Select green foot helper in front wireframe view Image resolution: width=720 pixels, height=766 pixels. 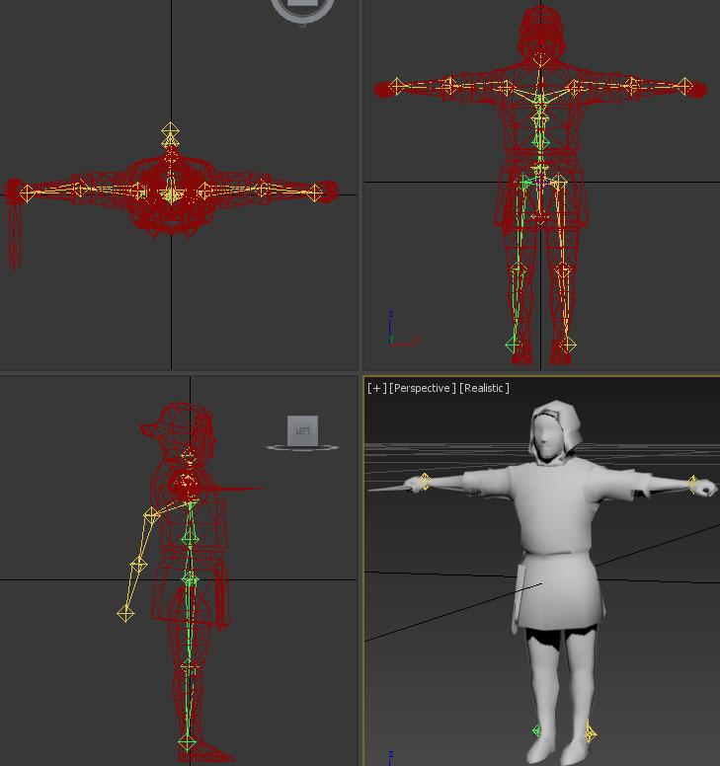513,344
